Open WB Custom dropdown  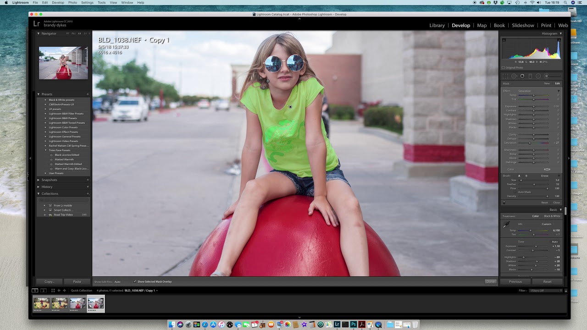(x=548, y=224)
